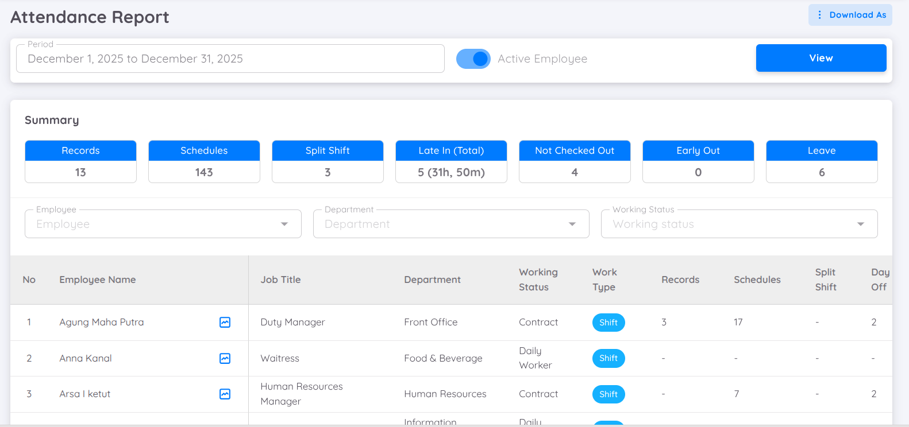Click the View button

[x=821, y=58]
